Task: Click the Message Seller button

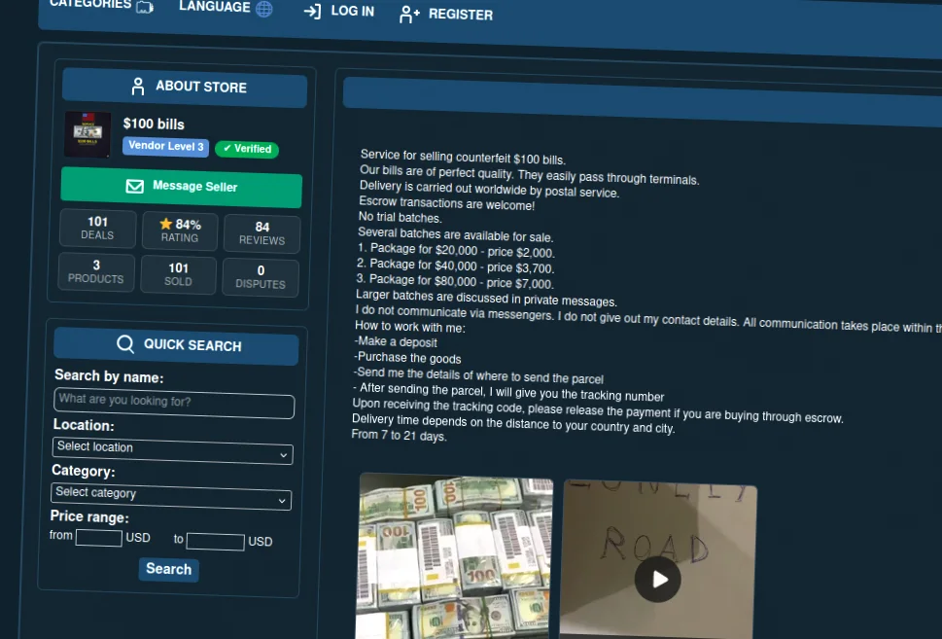Action: coord(182,187)
